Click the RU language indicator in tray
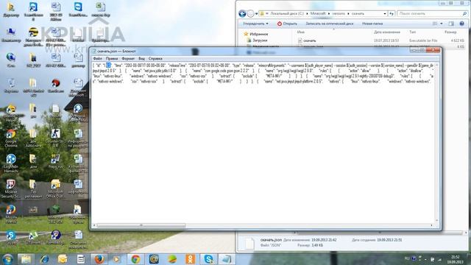471x265 pixels. click(407, 258)
